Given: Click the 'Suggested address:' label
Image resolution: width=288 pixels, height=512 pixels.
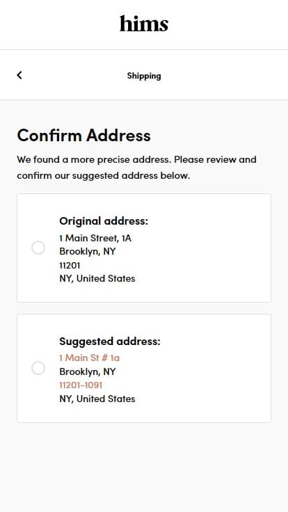Looking at the screenshot, I should click(110, 342).
